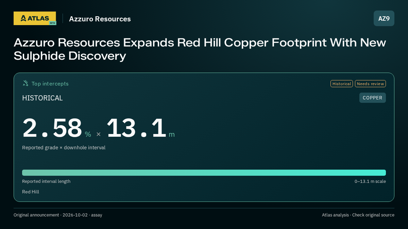
Task: Select the COPPER commodity badge
Action: point(372,98)
